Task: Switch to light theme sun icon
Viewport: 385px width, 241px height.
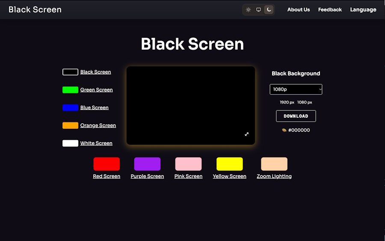Action: point(248,10)
